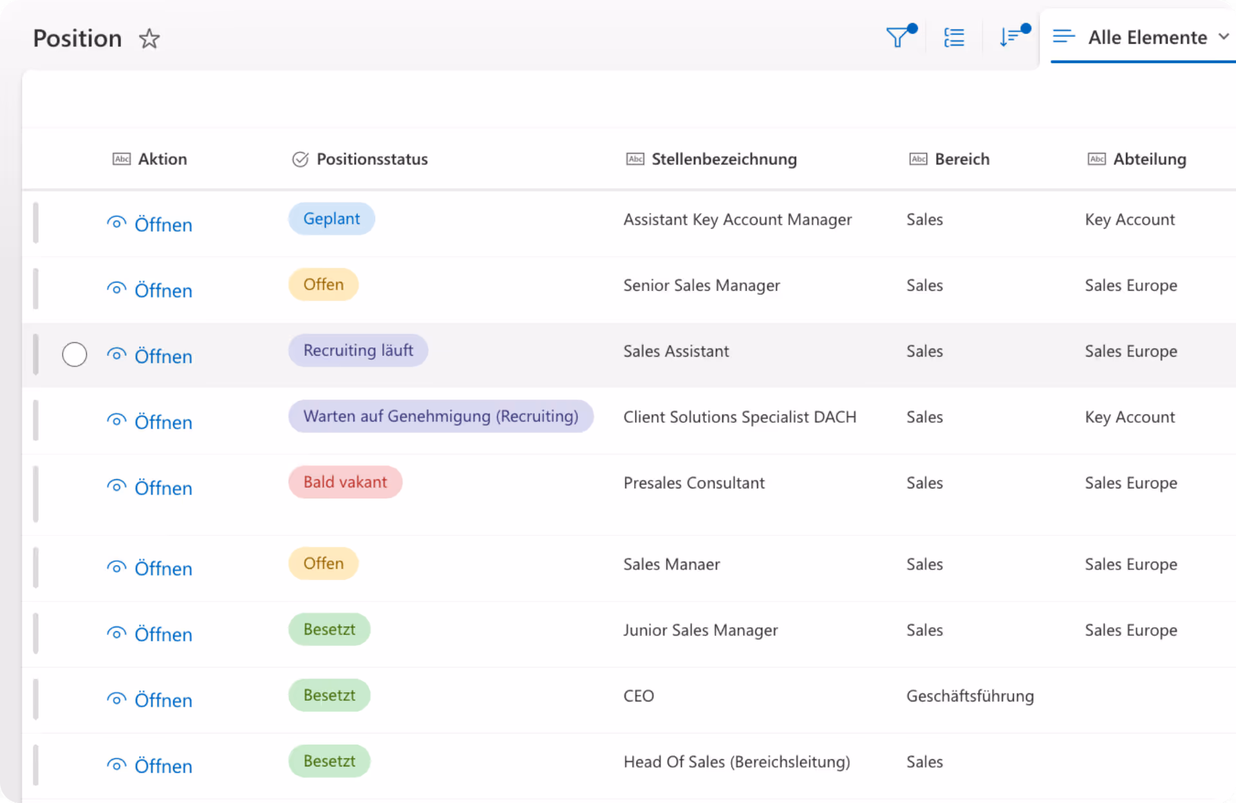Screen dimensions: 1236x803
Task: Click the eye icon in Client Solutions Specialist row
Action: pos(117,420)
